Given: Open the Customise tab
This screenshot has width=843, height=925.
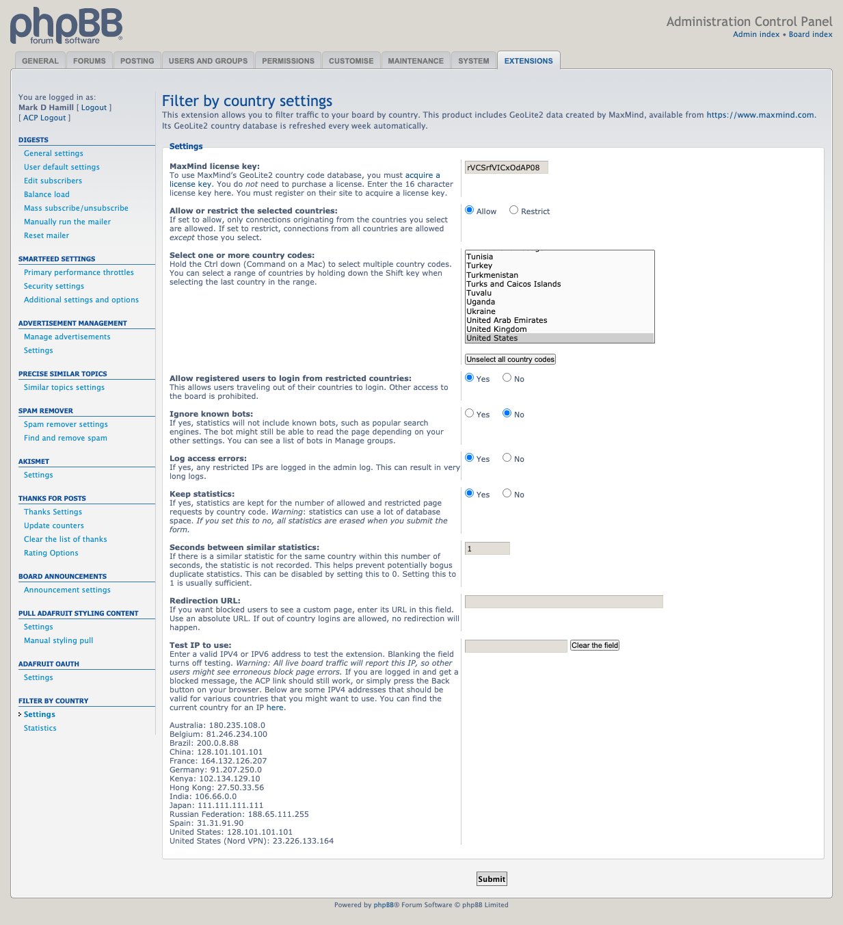Looking at the screenshot, I should (x=351, y=61).
